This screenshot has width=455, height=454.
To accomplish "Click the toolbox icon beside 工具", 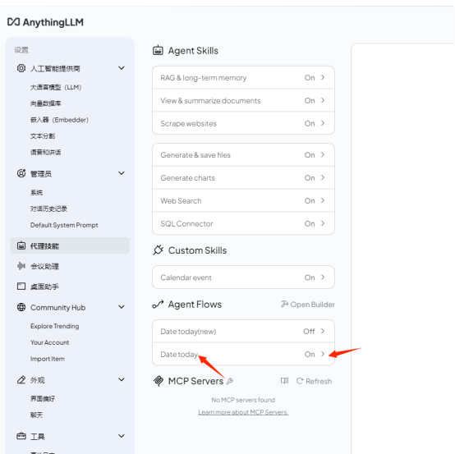I will (x=21, y=436).
